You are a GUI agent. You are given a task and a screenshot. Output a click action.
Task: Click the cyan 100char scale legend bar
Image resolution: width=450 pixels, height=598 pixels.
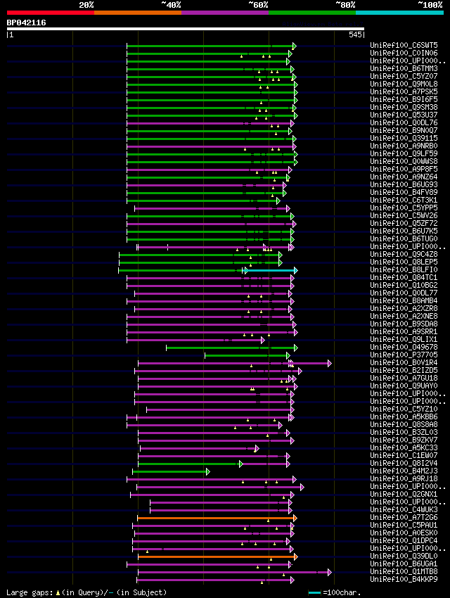[314, 592]
